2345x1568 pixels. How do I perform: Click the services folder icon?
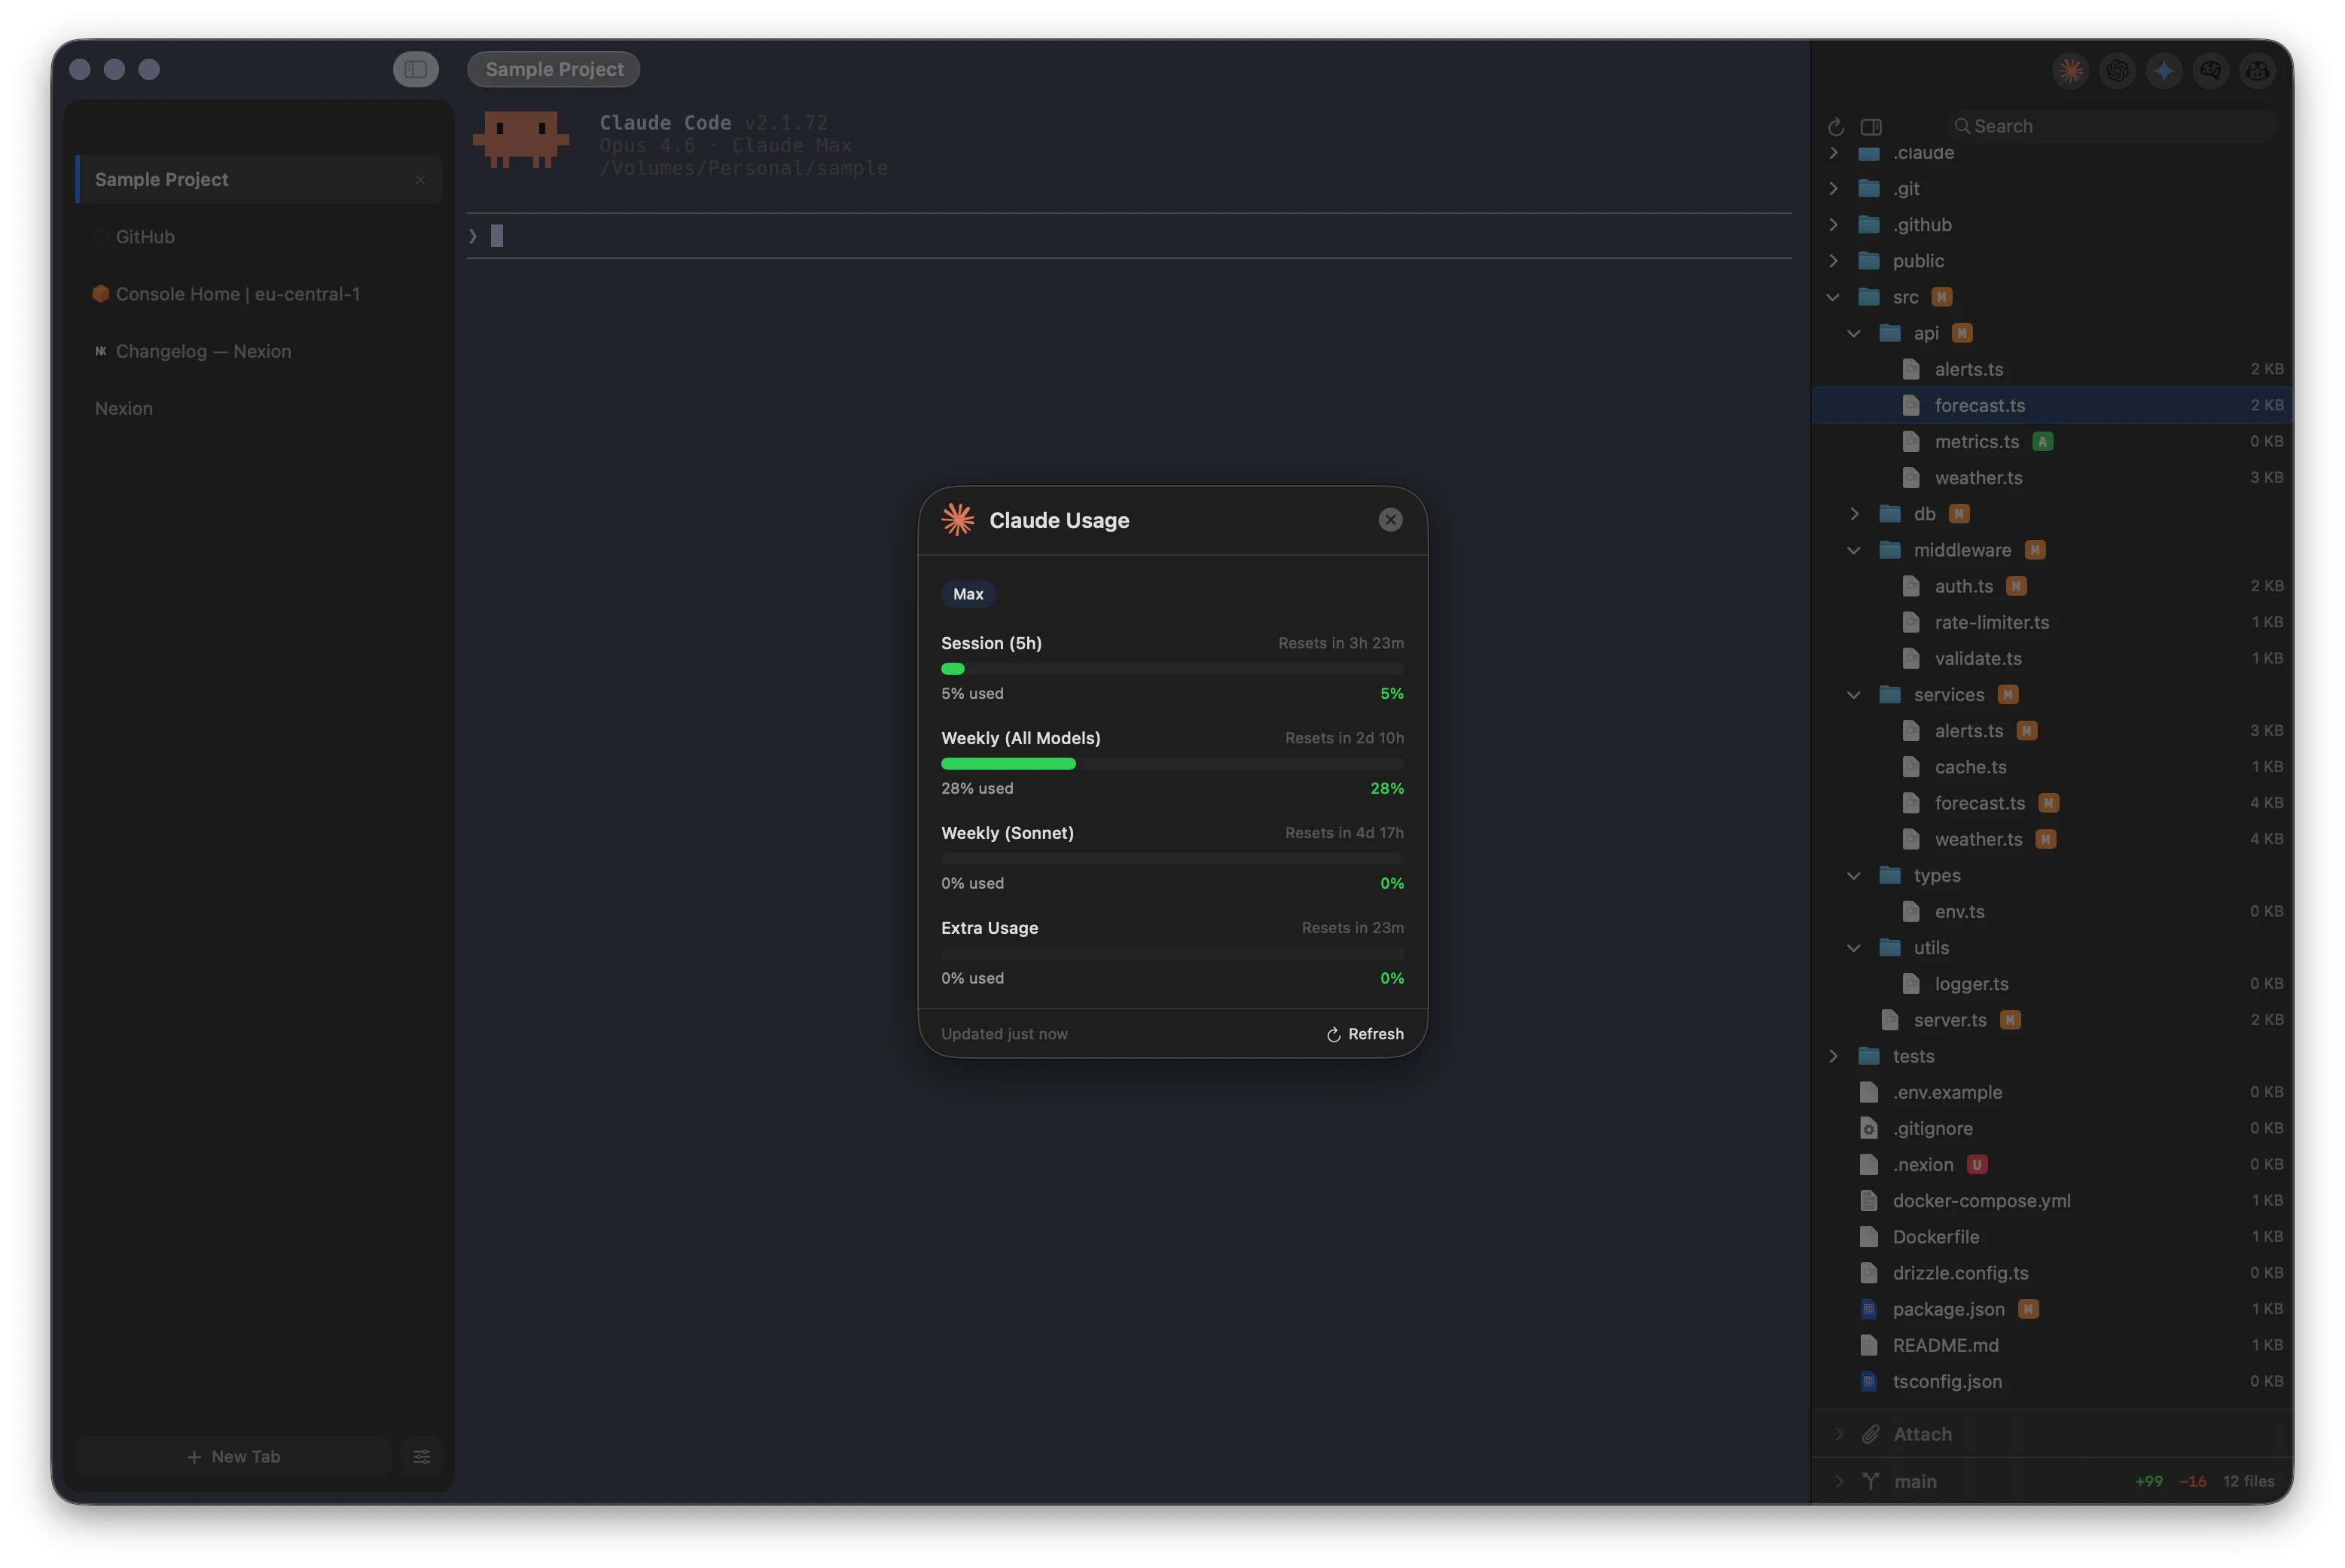point(1890,695)
